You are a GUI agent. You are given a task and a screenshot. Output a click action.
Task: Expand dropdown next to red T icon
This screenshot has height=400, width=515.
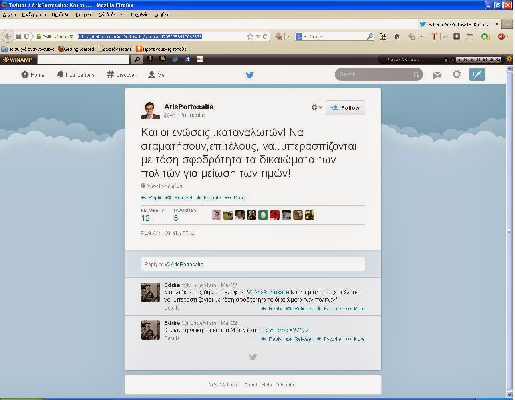(x=444, y=36)
